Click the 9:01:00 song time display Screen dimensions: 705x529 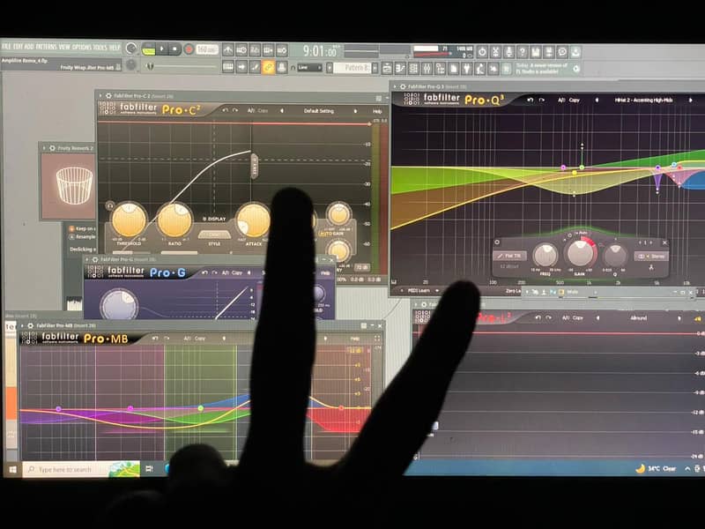(320, 51)
